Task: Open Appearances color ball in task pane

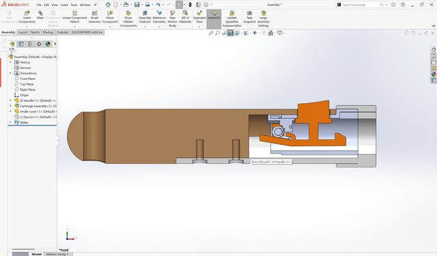Action: [434, 74]
